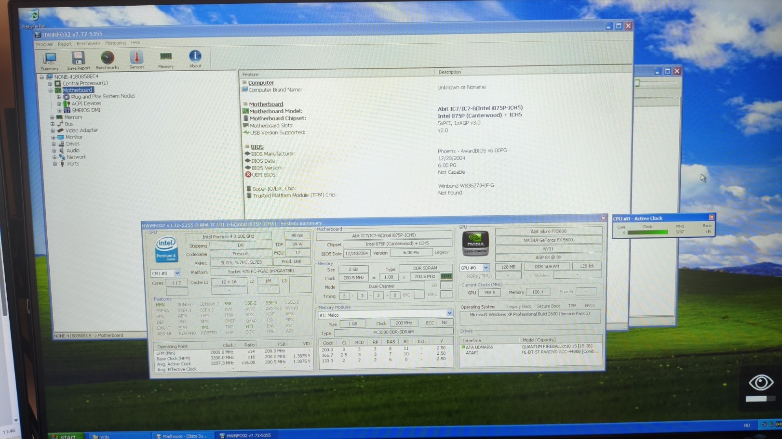This screenshot has width=782, height=439.
Task: Click the Drives icon in tree
Action: (61, 144)
